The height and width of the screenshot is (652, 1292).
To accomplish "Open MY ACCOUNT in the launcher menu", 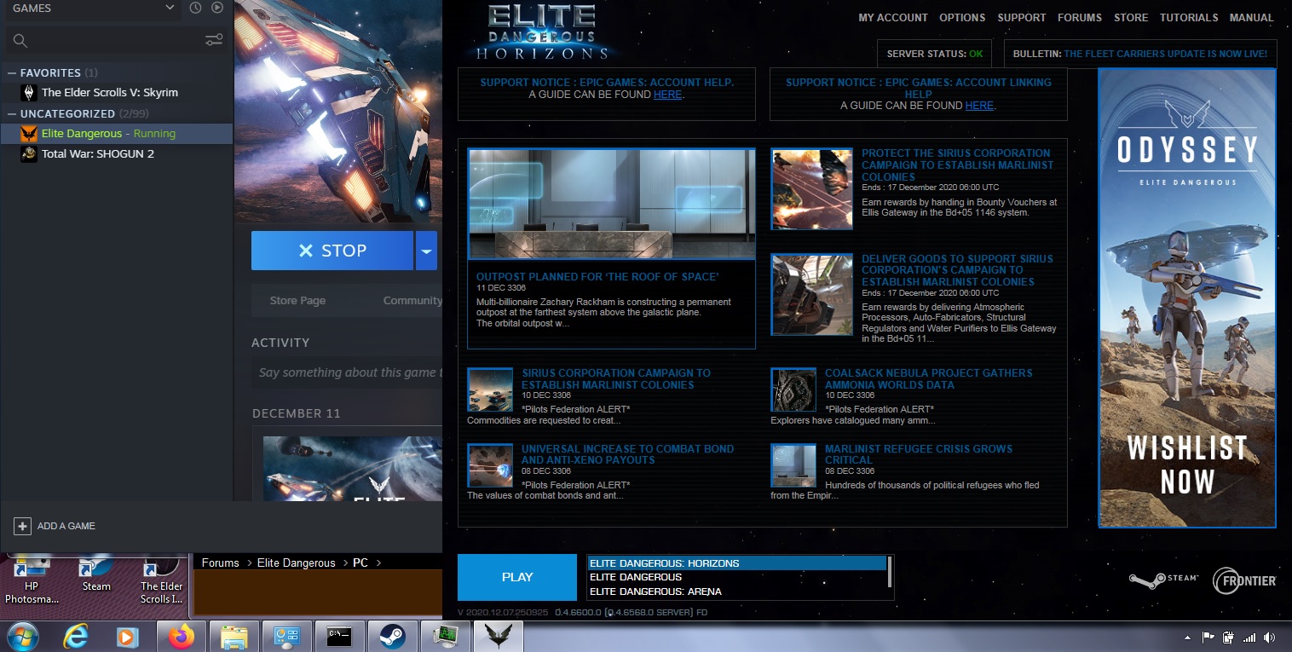I will coord(893,18).
